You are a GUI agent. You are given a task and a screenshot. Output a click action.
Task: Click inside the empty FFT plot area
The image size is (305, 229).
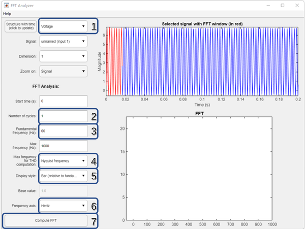coord(199,169)
